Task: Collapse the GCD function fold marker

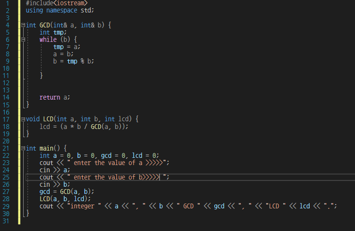Action: [x=23, y=26]
